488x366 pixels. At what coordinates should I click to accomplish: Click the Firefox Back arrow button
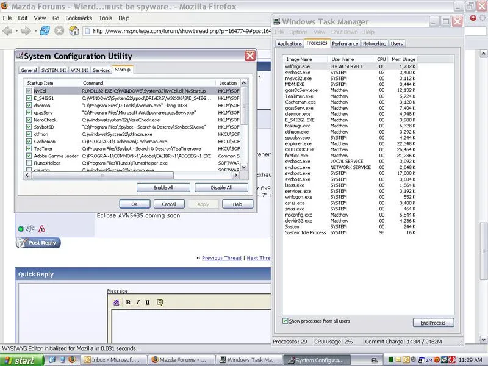7,31
